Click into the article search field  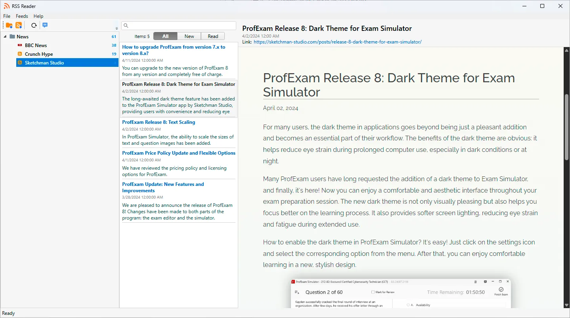pyautogui.click(x=179, y=26)
